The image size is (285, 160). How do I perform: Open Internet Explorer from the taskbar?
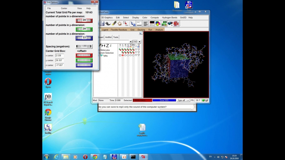click(56, 157)
